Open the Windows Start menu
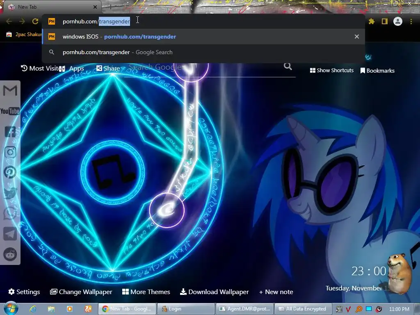Screen dimensions: 420x315 [x=11, y=308]
